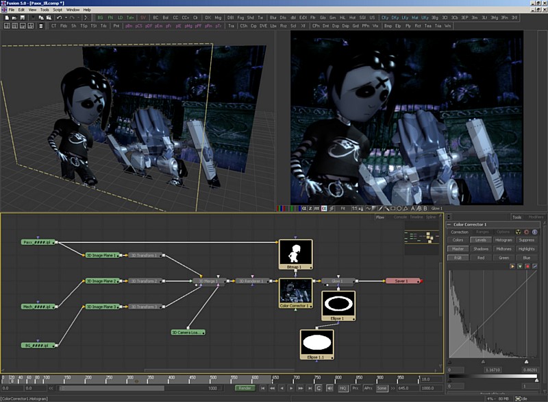Toggle the loop playback button

[319, 388]
